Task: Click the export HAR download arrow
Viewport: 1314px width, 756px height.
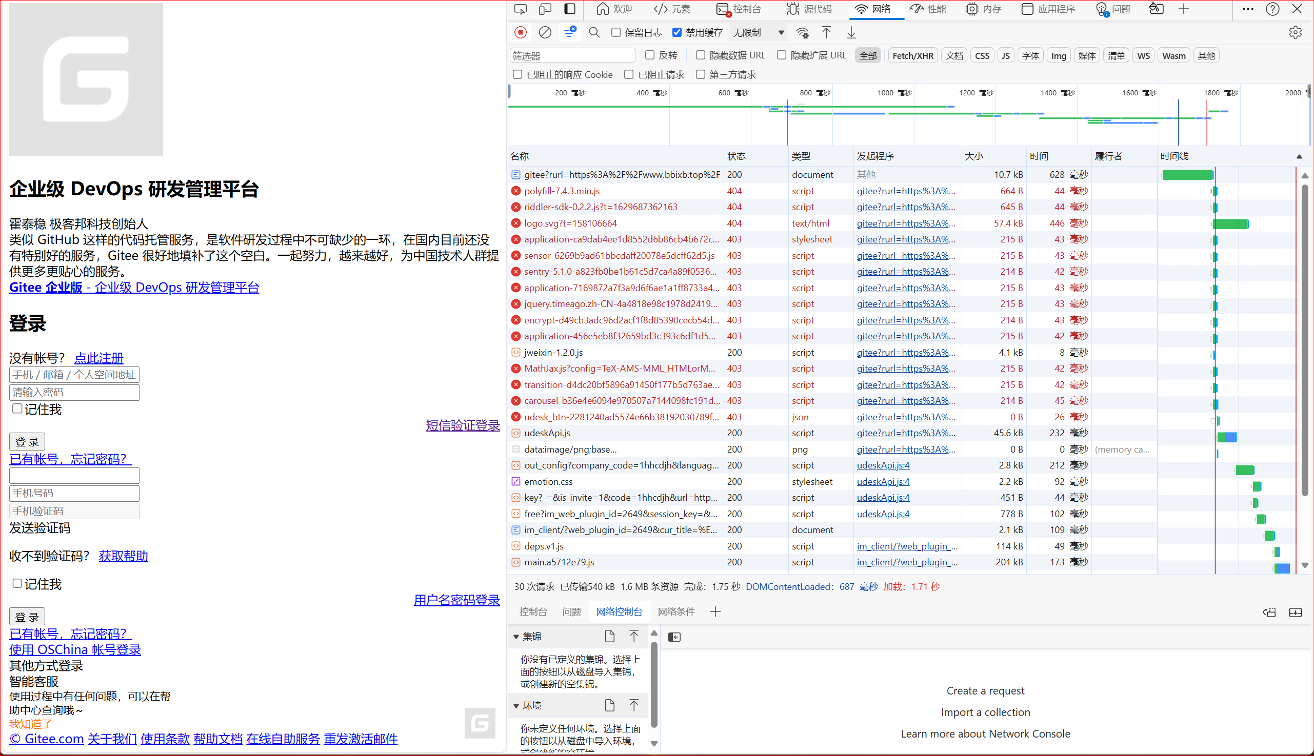Action: 851,32
